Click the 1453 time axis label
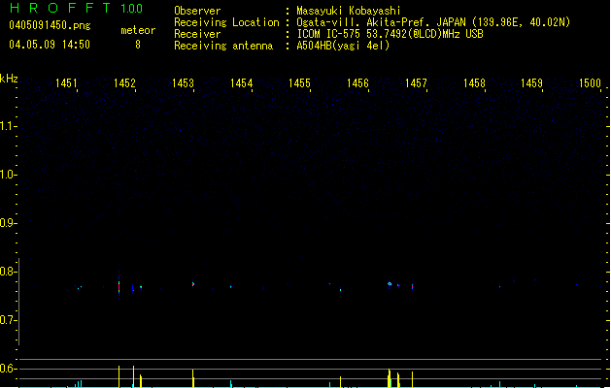The width and height of the screenshot is (611, 388). point(183,83)
